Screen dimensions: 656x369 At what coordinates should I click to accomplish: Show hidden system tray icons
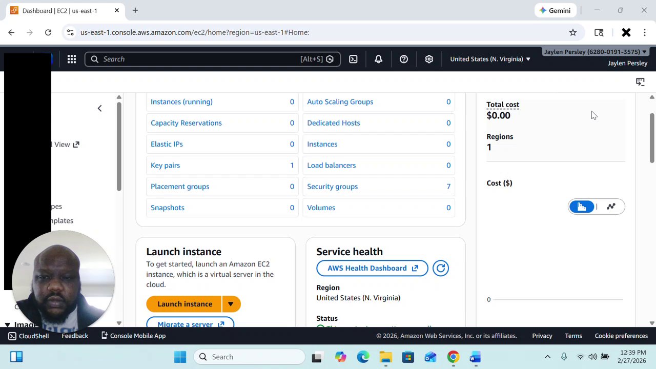[x=547, y=357]
